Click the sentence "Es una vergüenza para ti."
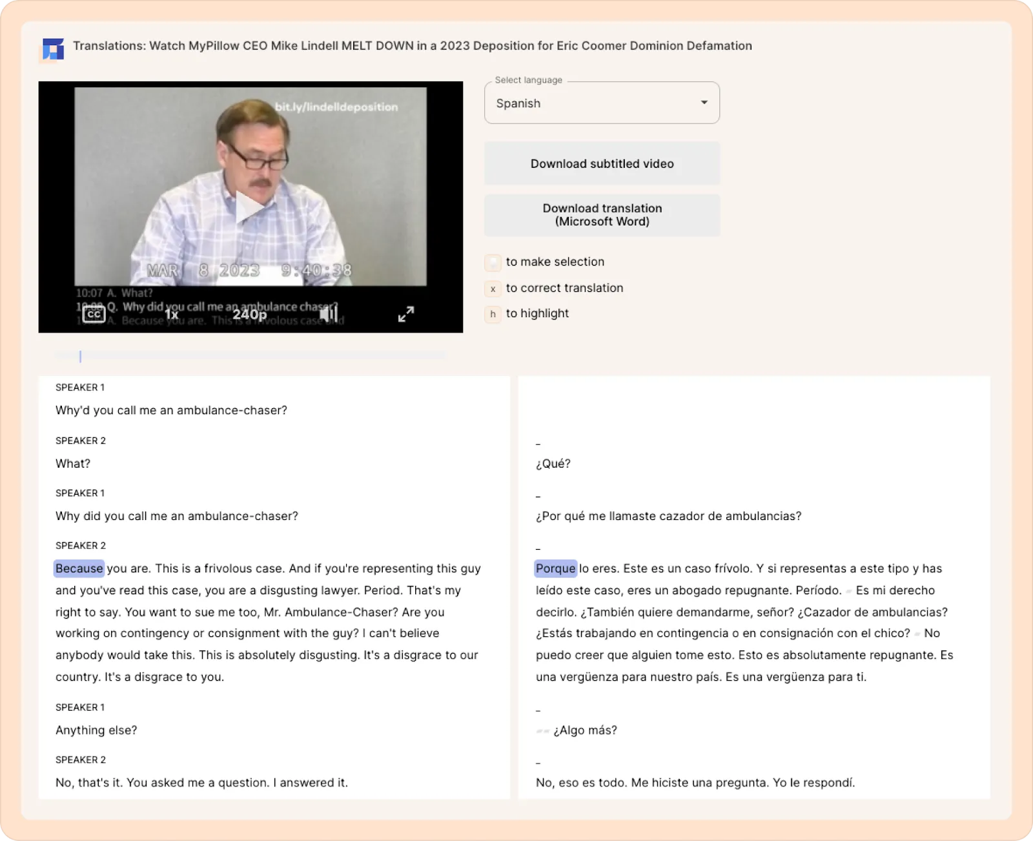The width and height of the screenshot is (1033, 841). [796, 677]
